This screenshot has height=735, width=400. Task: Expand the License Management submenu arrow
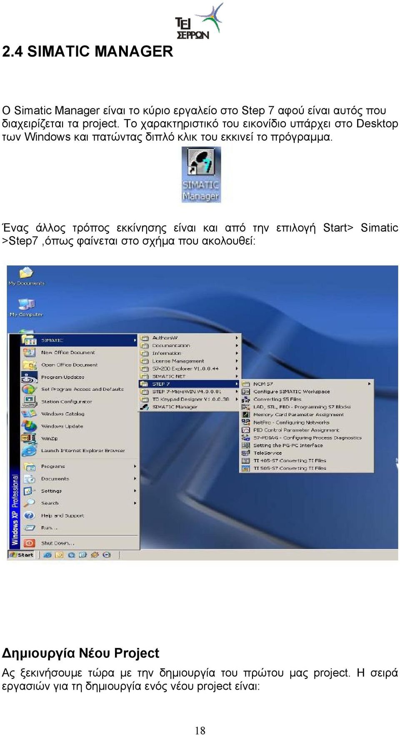(x=237, y=361)
